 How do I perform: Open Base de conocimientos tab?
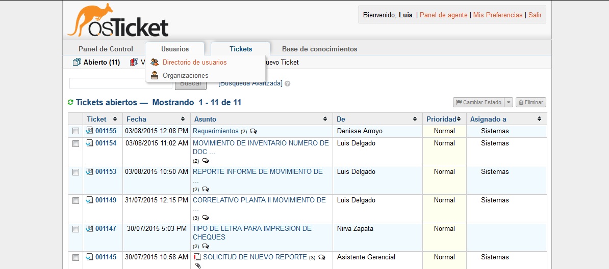[x=319, y=49]
